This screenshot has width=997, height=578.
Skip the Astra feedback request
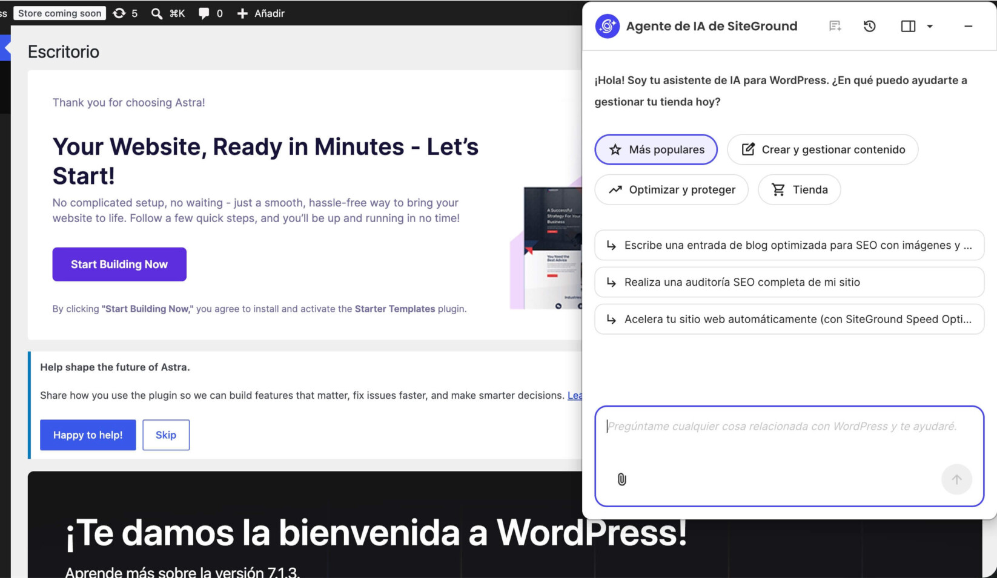(166, 435)
